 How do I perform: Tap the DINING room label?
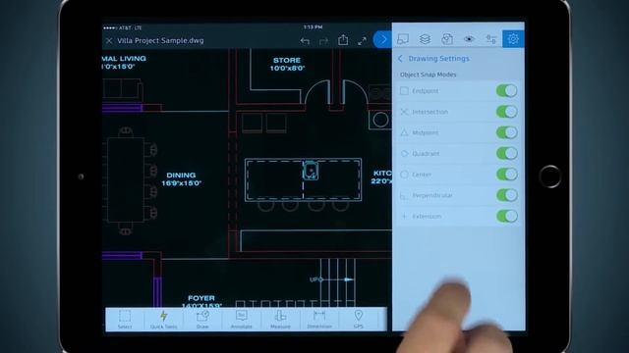pyautogui.click(x=181, y=176)
